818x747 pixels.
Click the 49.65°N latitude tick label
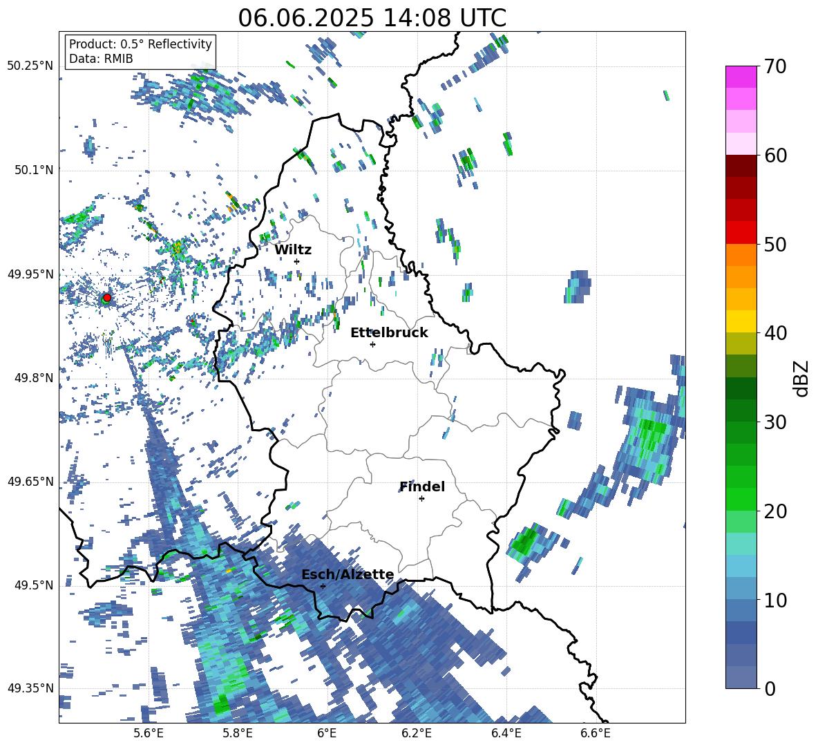30,481
